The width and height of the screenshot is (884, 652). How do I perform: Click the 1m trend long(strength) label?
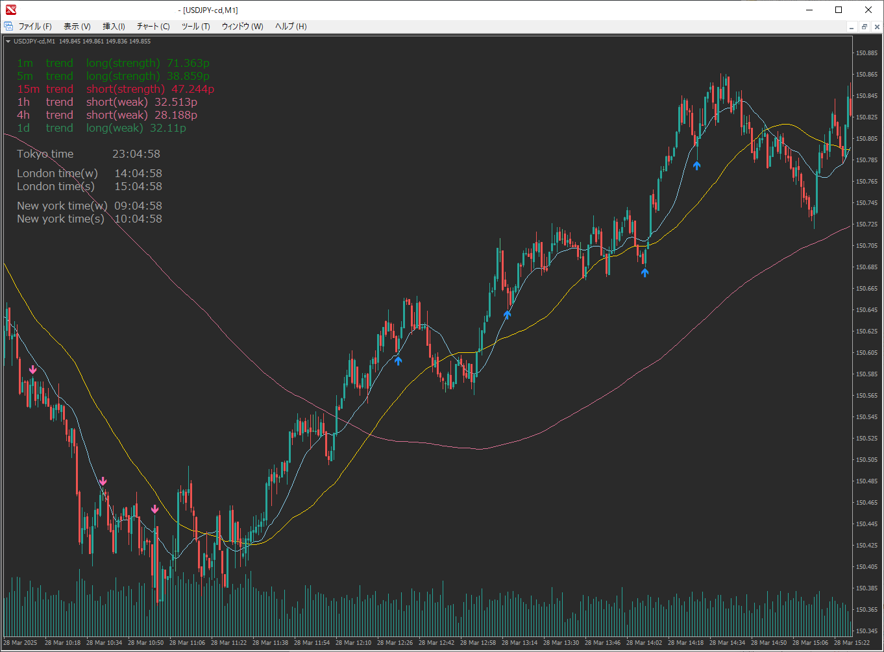(113, 63)
